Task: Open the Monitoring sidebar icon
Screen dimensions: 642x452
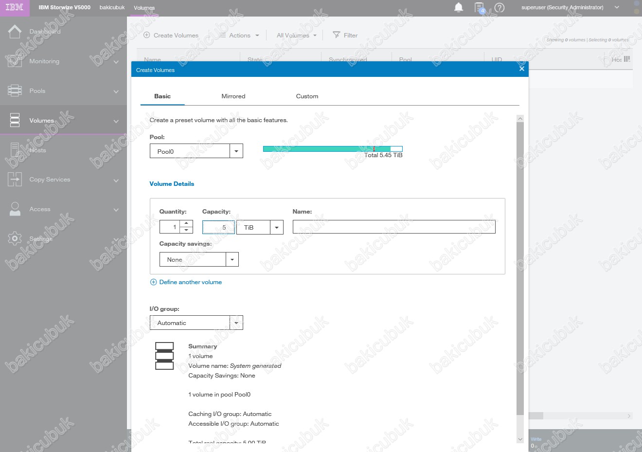Action: click(15, 61)
